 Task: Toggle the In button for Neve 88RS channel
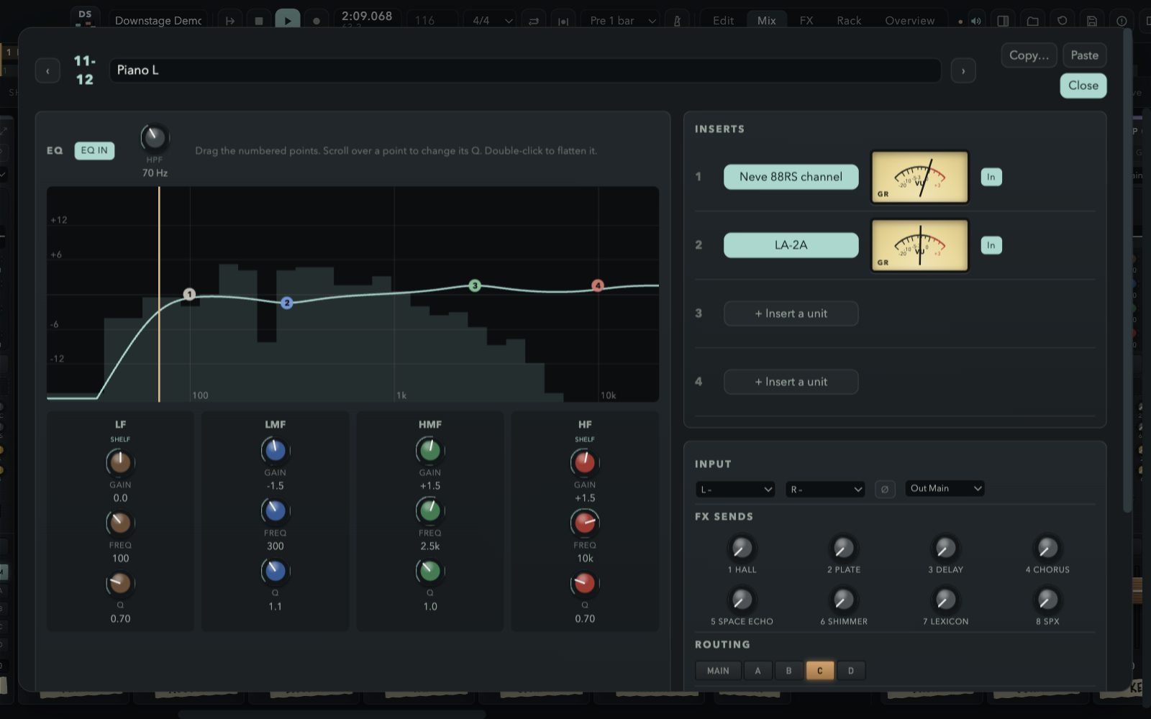tap(991, 177)
